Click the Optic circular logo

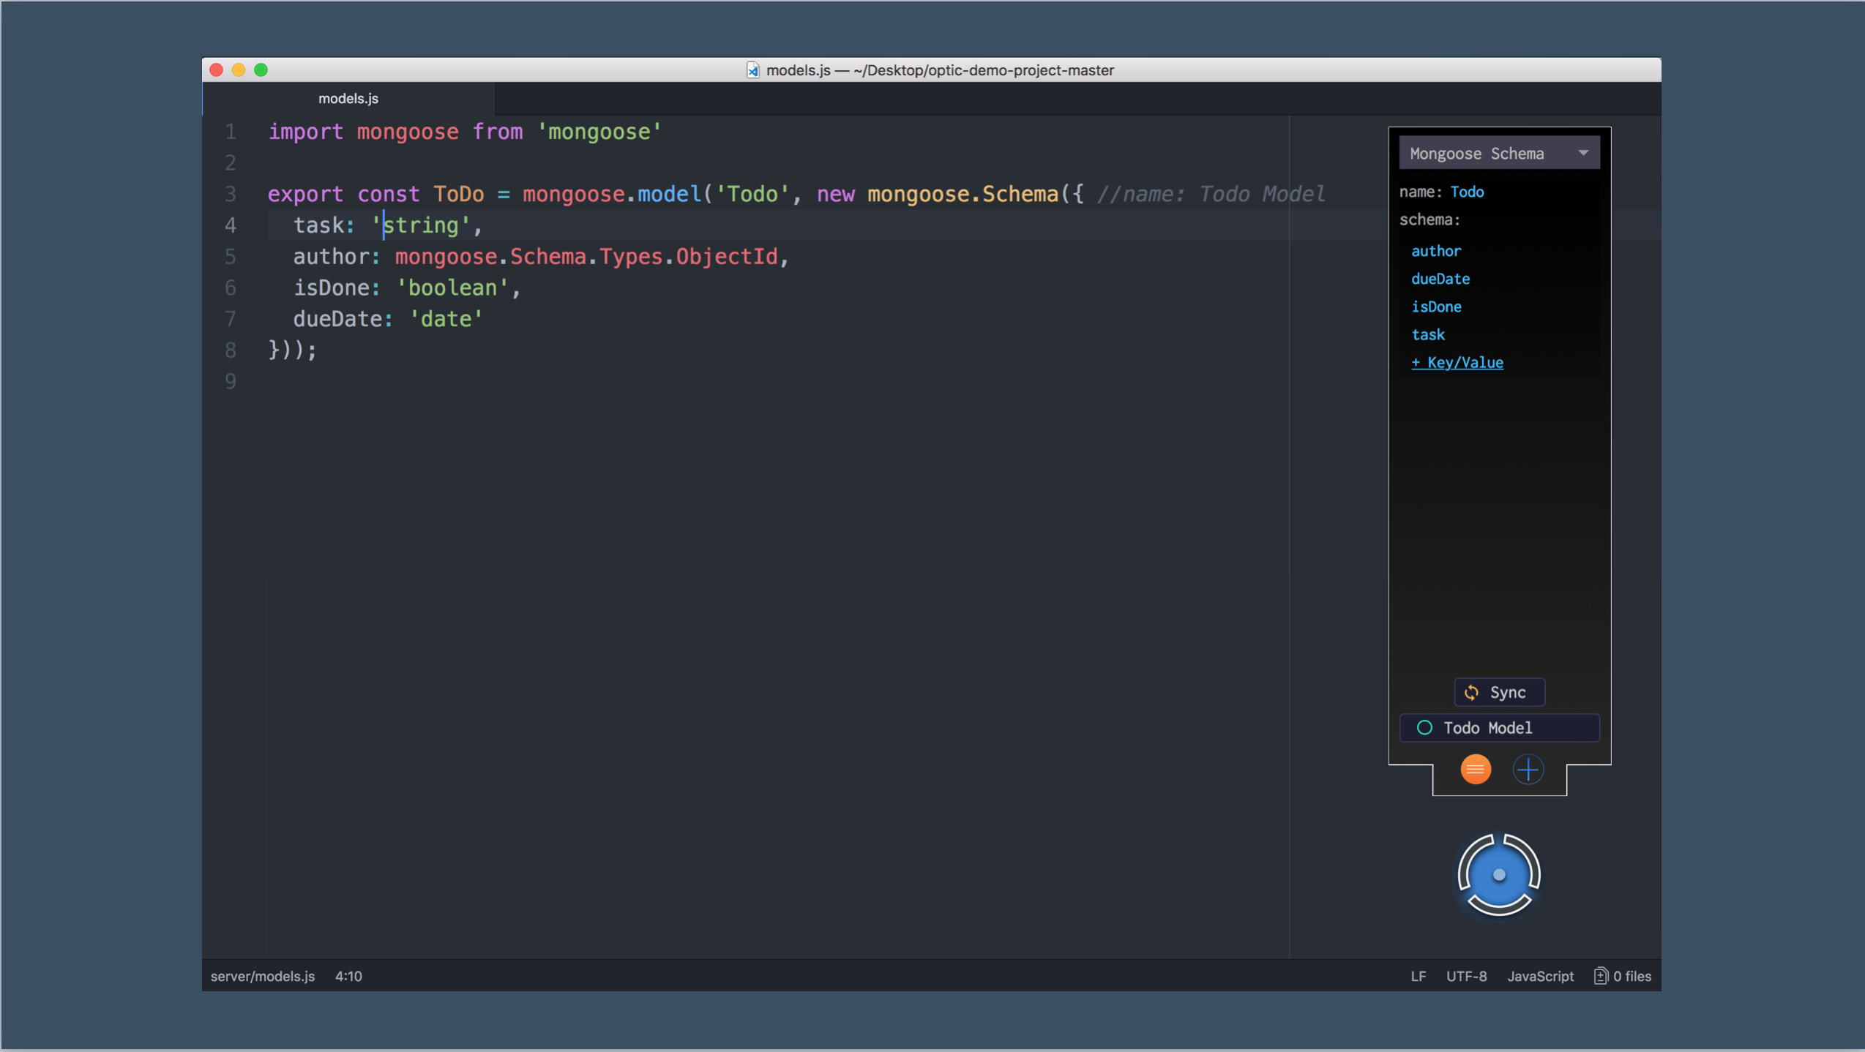(1498, 874)
